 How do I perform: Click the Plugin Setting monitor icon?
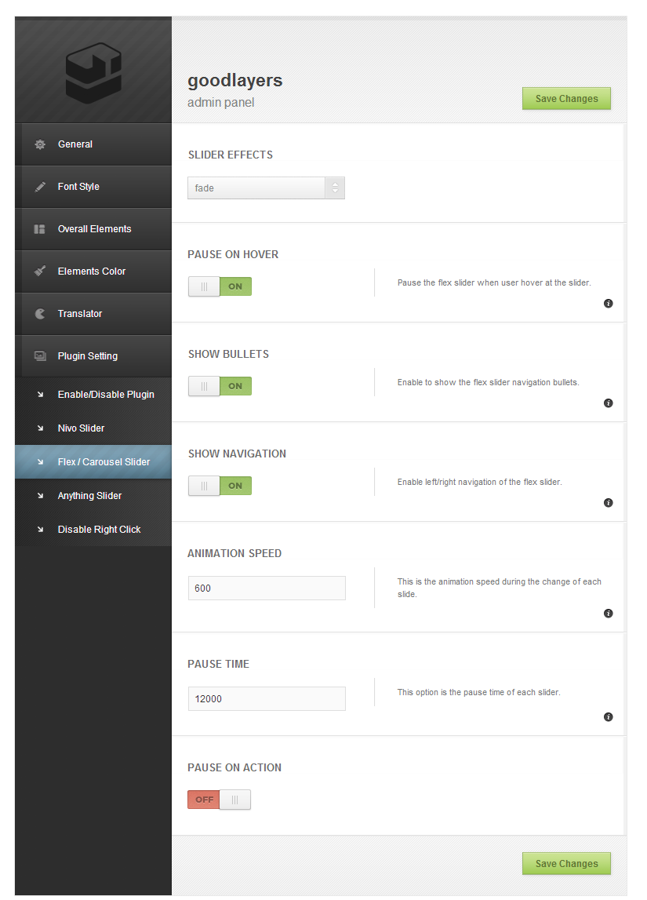point(40,356)
